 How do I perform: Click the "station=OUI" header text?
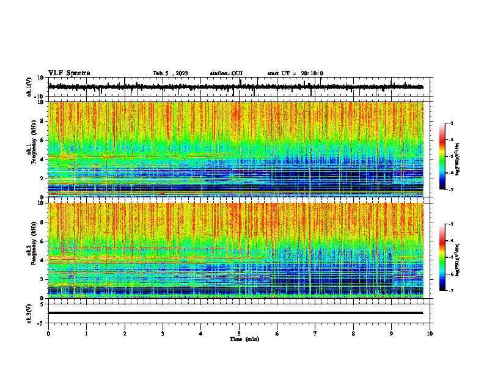[226, 73]
